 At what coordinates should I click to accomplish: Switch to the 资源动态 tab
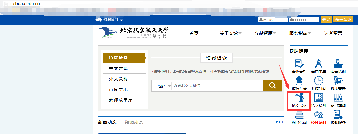point(134,122)
